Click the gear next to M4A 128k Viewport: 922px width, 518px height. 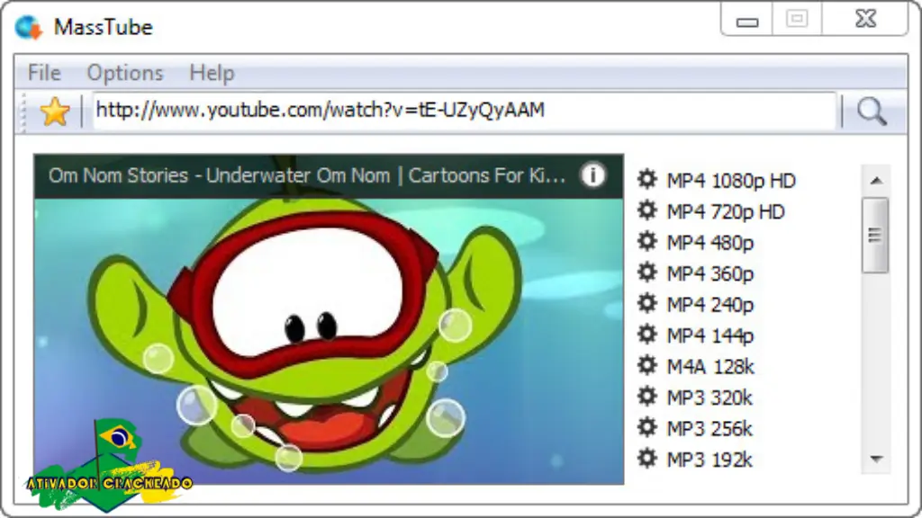[646, 366]
